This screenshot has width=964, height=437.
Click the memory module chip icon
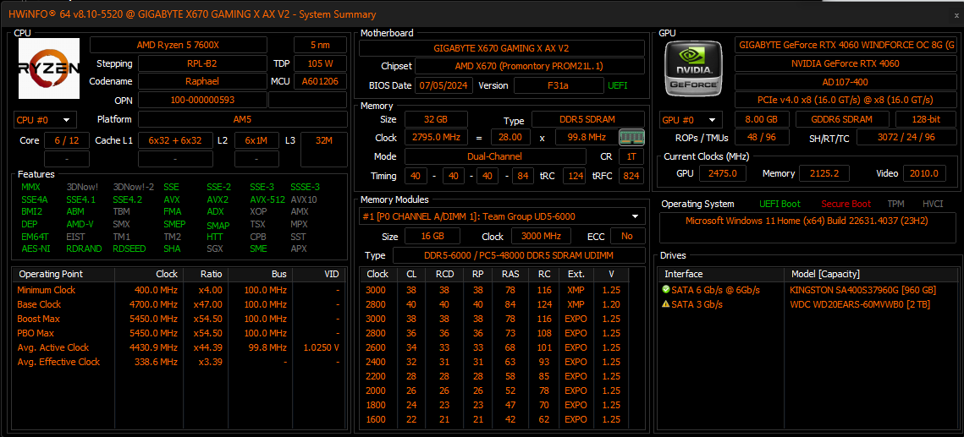631,137
